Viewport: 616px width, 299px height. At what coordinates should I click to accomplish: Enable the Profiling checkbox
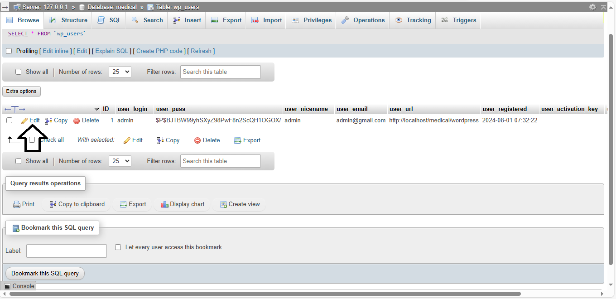click(9, 51)
